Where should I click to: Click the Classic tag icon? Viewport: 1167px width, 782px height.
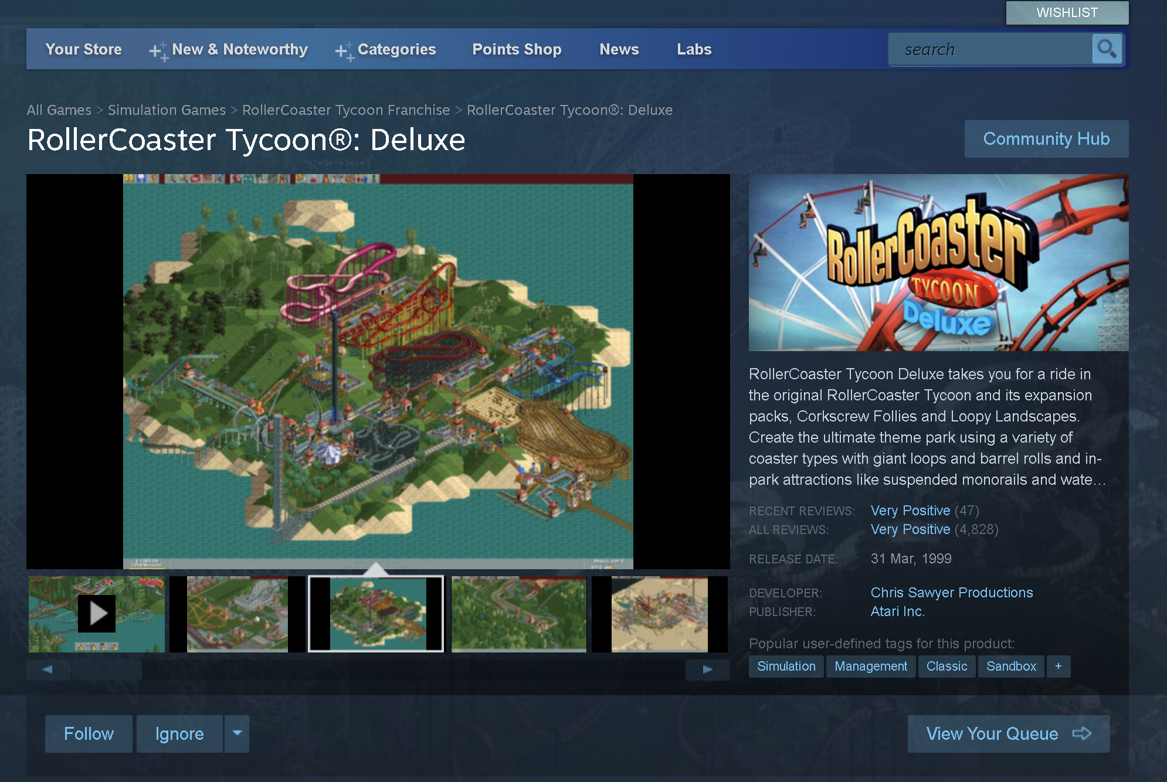(947, 666)
